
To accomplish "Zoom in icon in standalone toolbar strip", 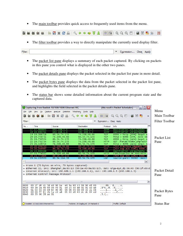I will (117, 33).
